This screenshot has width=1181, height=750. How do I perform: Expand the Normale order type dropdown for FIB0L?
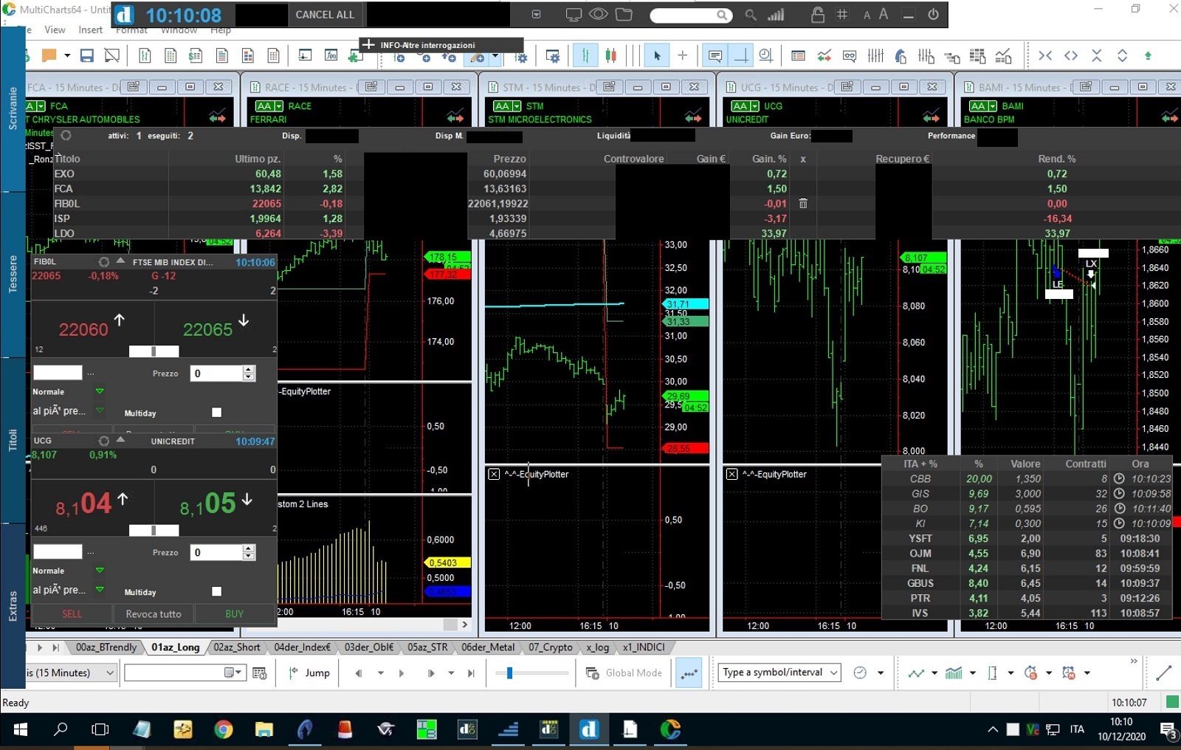100,391
